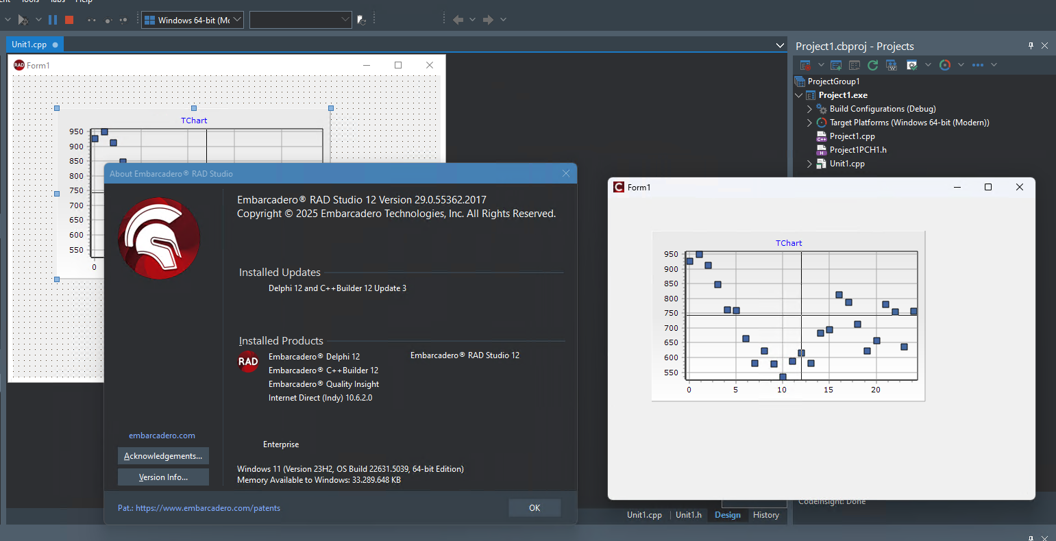
Task: Open the Back arrow history dropdown
Action: click(473, 20)
